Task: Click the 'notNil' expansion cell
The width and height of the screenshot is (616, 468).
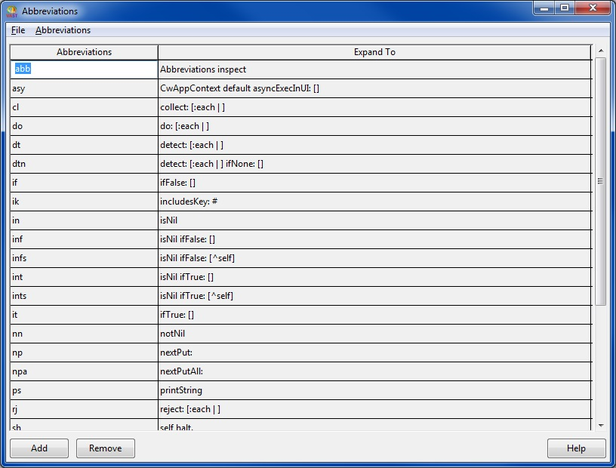Action: [x=374, y=334]
